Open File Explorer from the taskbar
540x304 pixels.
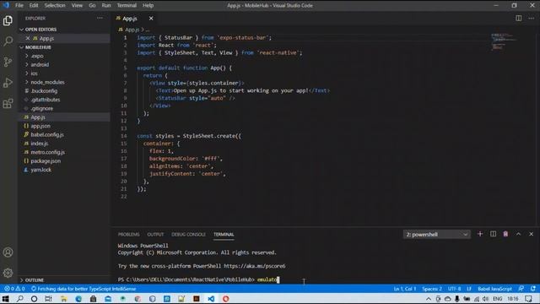click(64, 299)
